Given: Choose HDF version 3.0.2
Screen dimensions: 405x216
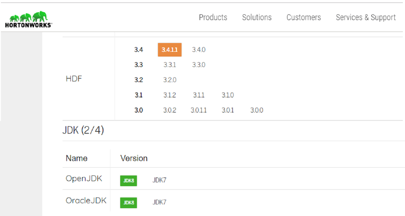Looking at the screenshot, I should pyautogui.click(x=169, y=110).
